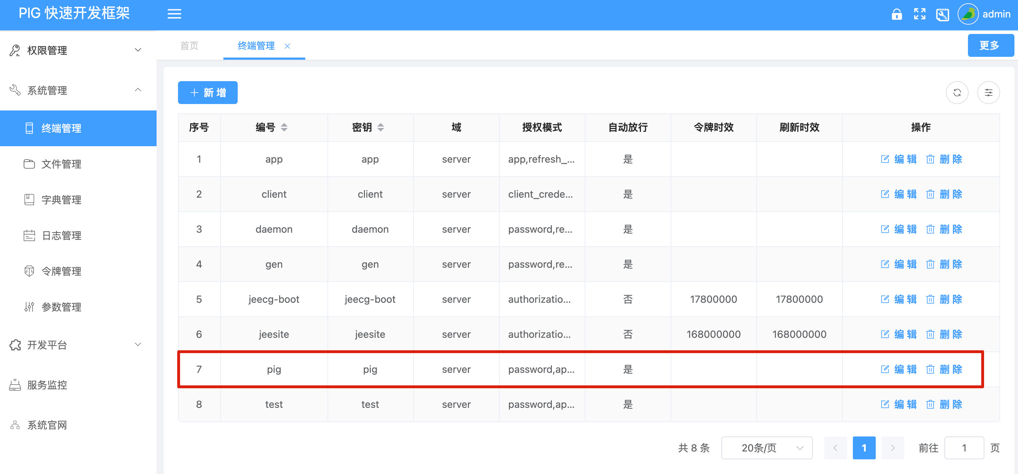Click the refresh table icon
This screenshot has width=1018, height=474.
point(957,93)
